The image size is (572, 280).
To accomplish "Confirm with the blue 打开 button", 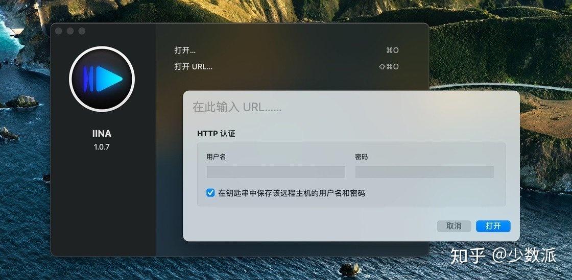I will coord(493,226).
